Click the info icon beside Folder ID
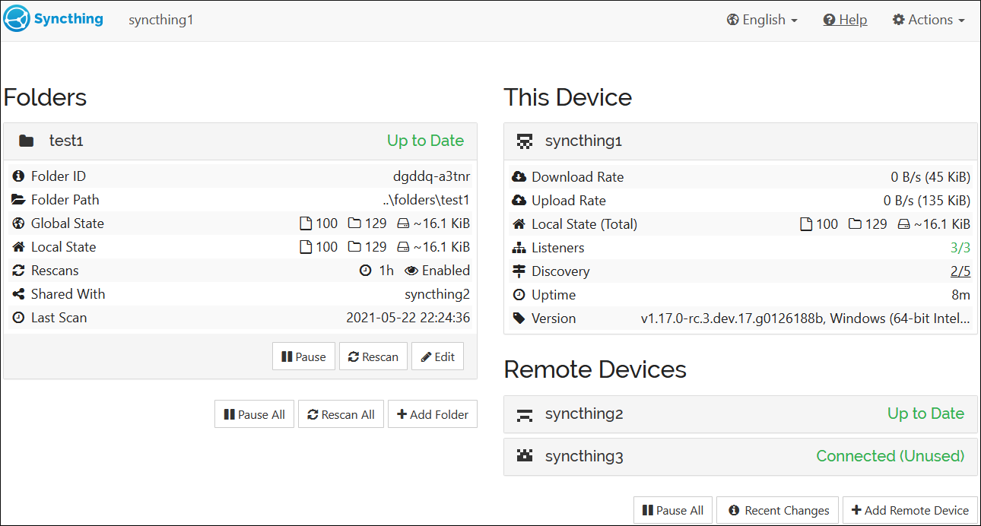The width and height of the screenshot is (981, 526). pyautogui.click(x=19, y=176)
